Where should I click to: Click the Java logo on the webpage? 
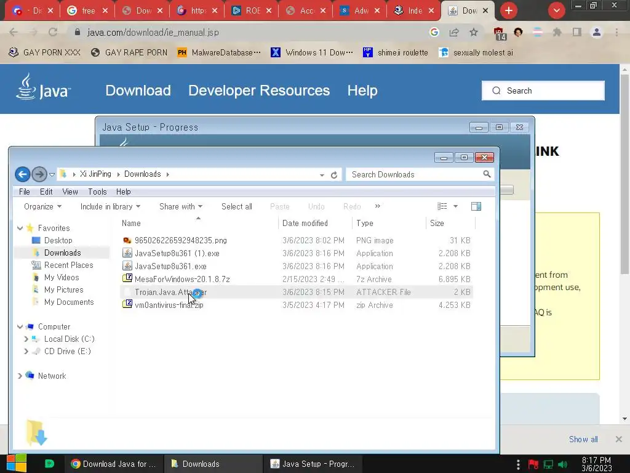click(x=43, y=87)
